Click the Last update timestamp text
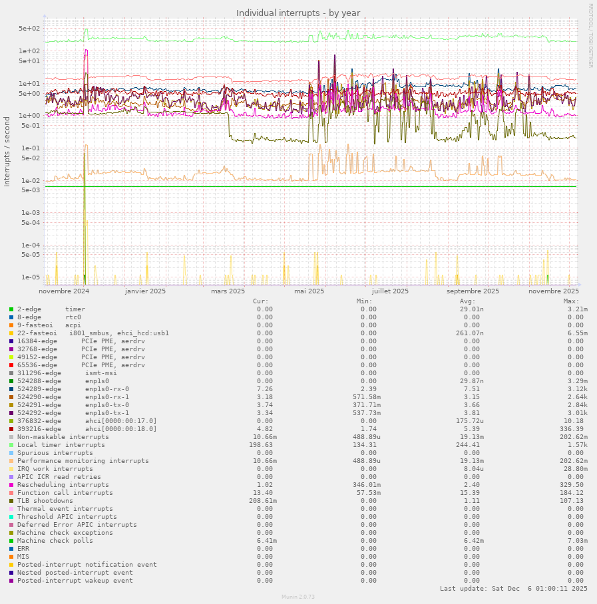Viewport: 597px width, 604px height. pos(513,589)
